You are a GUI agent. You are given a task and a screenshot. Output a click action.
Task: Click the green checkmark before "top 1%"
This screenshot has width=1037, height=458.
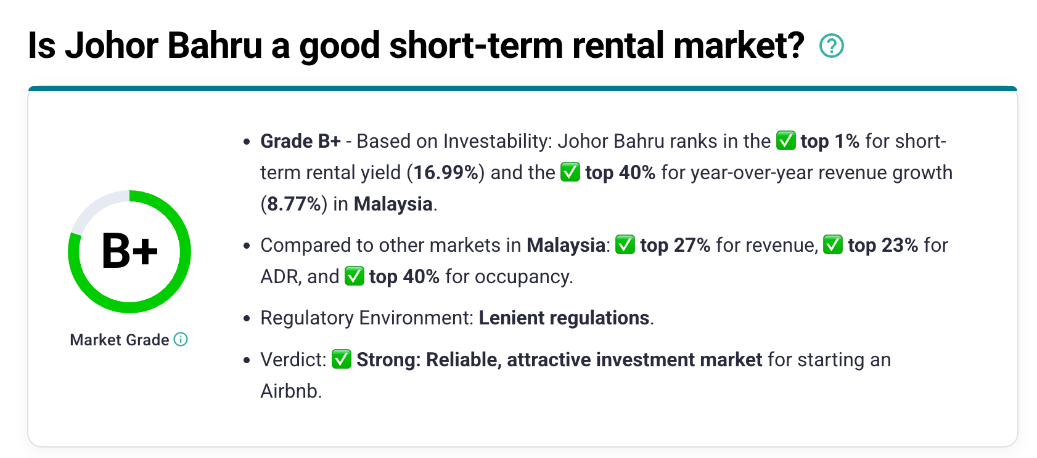(785, 141)
